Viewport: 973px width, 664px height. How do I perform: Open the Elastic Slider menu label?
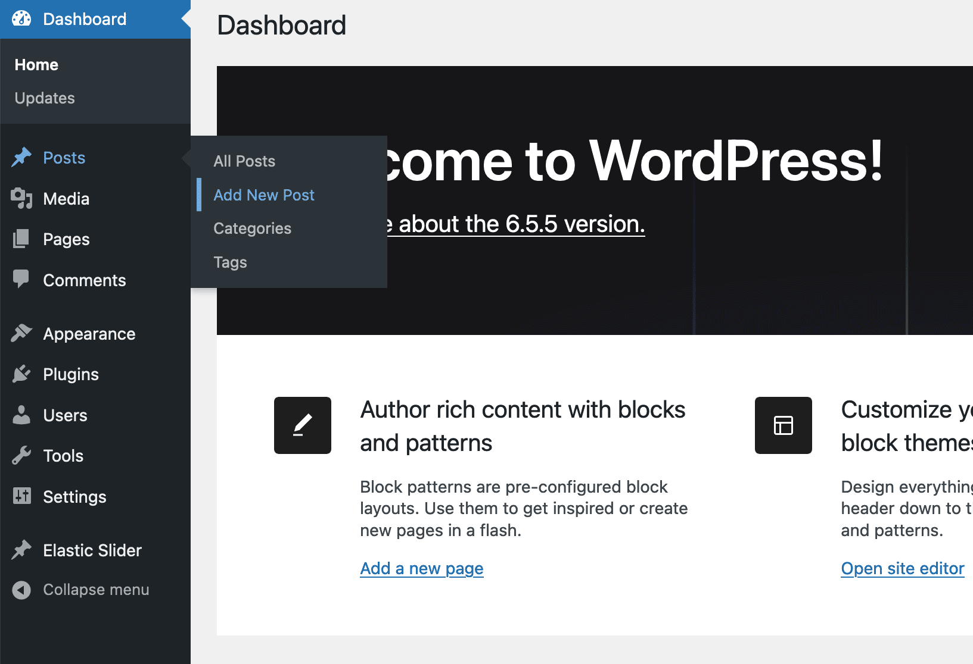(92, 550)
